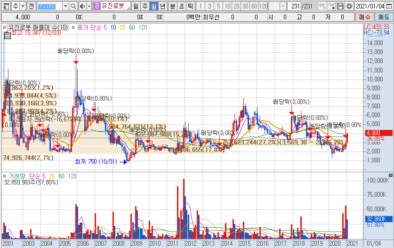Open the 주 market type dropdown arrow
The height and width of the screenshot is (248, 394).
23,6
